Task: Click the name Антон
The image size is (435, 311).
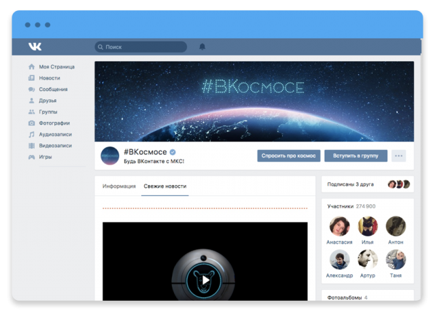Action: point(396,242)
